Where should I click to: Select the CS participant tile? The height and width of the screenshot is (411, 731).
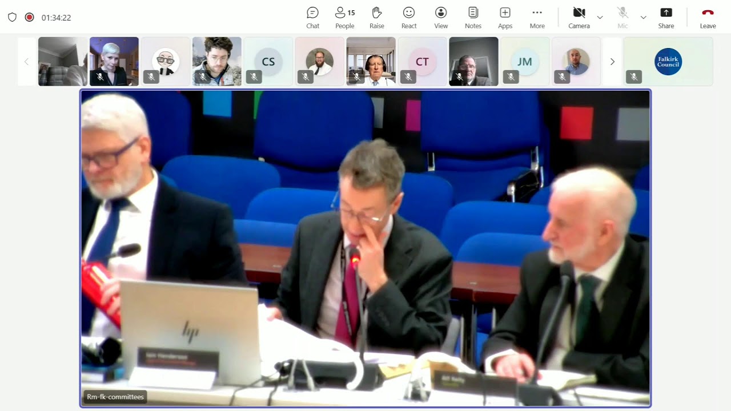pyautogui.click(x=268, y=62)
